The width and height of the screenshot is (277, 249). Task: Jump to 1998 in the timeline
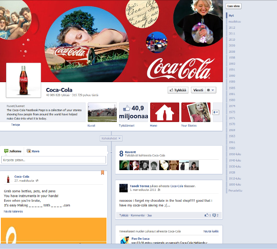(232, 57)
